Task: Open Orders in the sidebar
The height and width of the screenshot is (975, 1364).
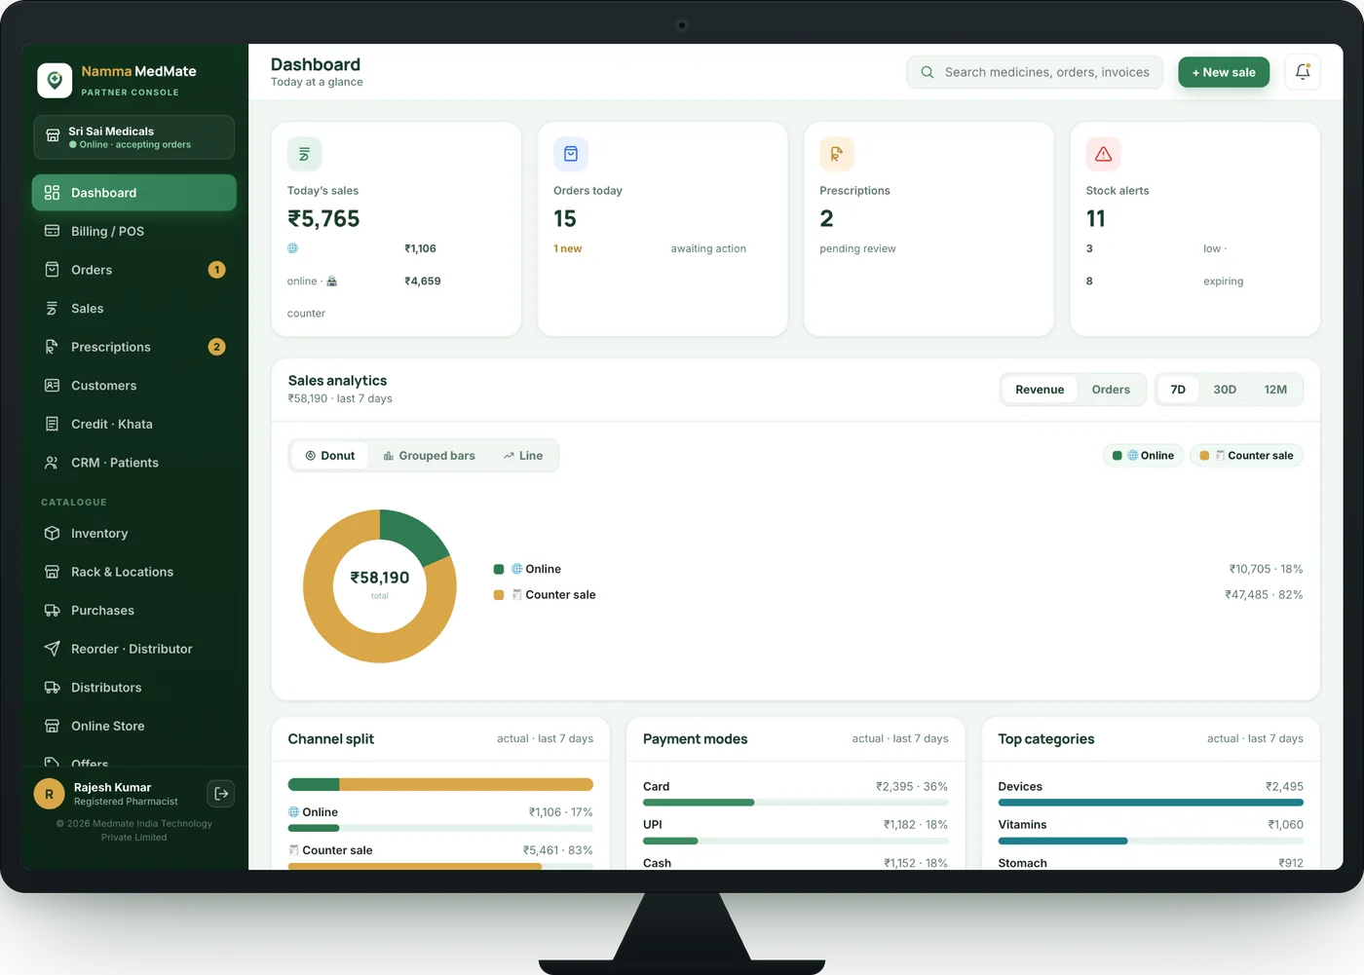Action: click(134, 270)
